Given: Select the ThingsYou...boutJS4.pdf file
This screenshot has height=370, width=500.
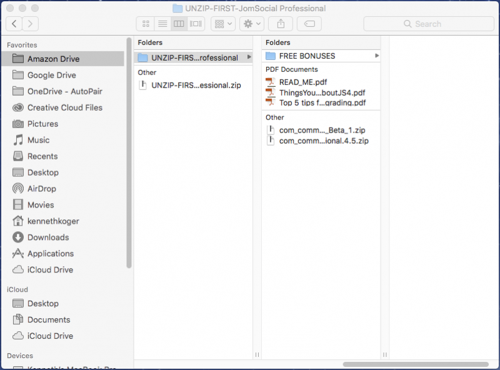Looking at the screenshot, I should coord(321,93).
